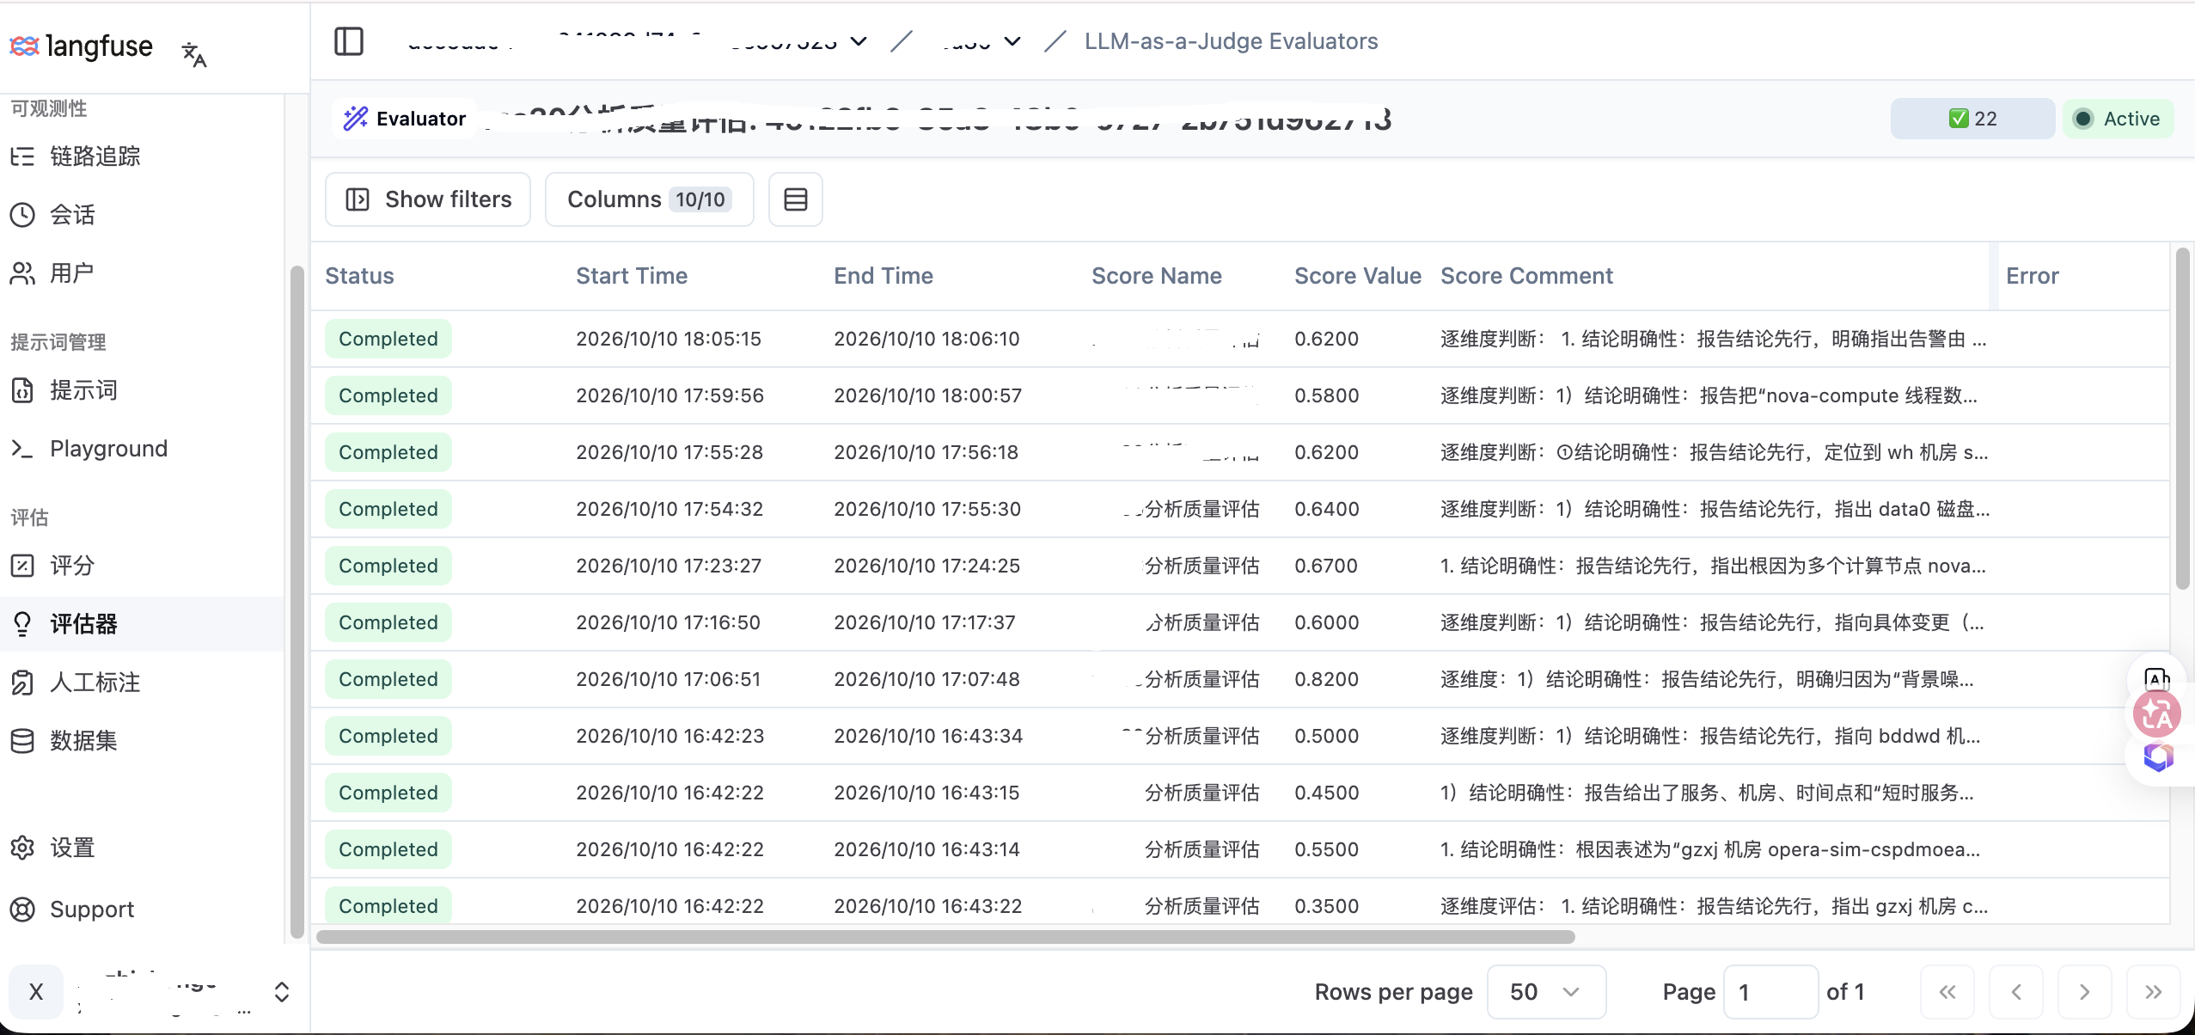The height and width of the screenshot is (1035, 2195).
Task: Click the users icon beside 用户
Action: (x=22, y=273)
